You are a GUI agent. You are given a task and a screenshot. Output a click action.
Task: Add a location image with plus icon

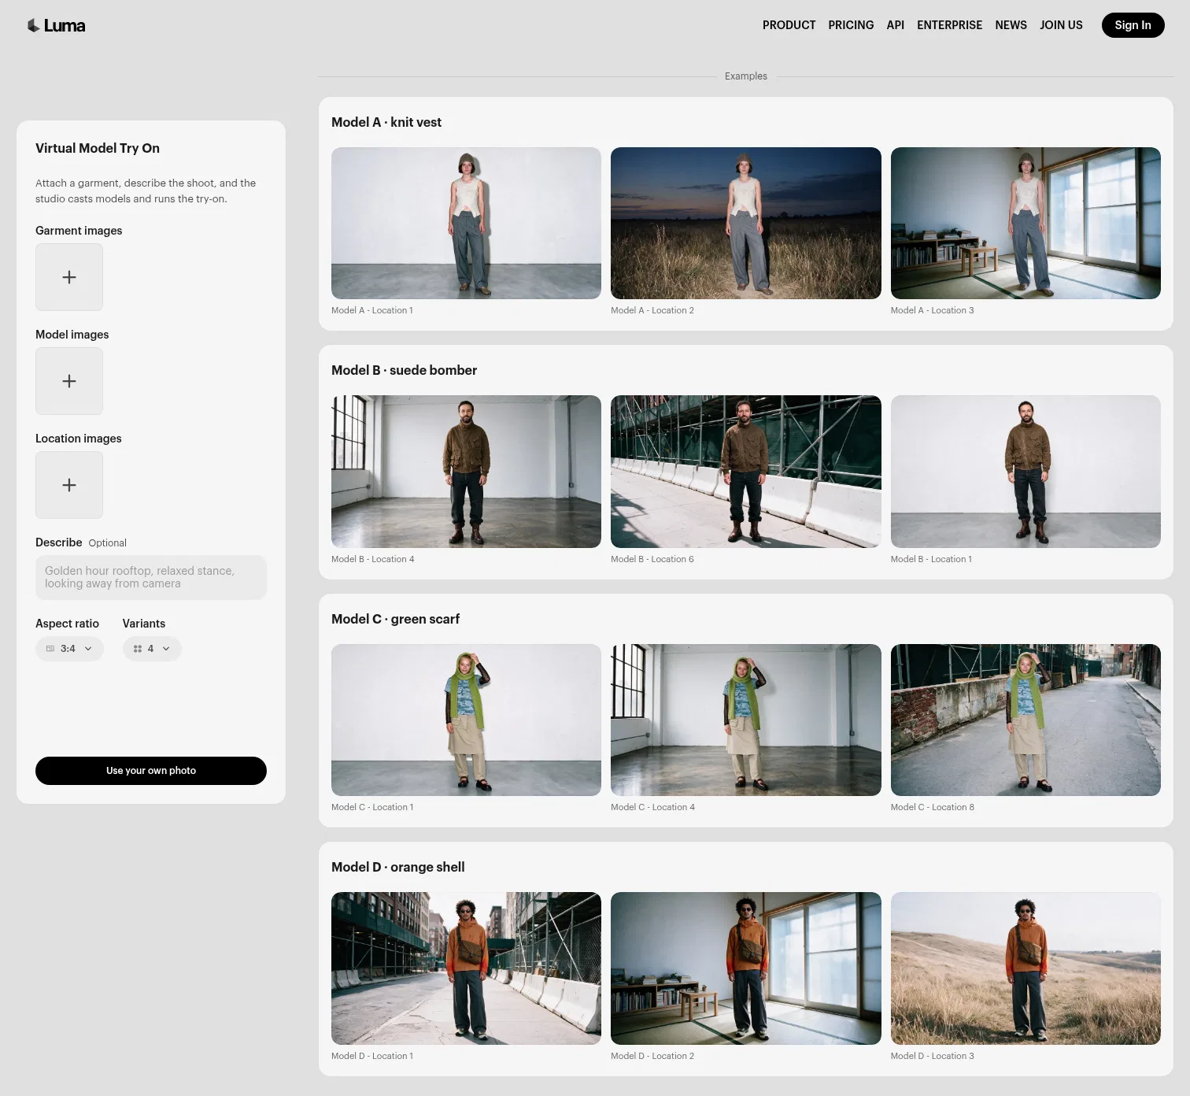coord(69,485)
